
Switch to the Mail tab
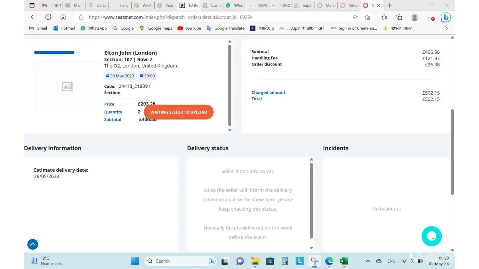pyautogui.click(x=74, y=5)
